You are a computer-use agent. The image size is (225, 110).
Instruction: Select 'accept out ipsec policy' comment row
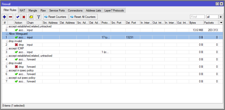click(x=112, y=78)
